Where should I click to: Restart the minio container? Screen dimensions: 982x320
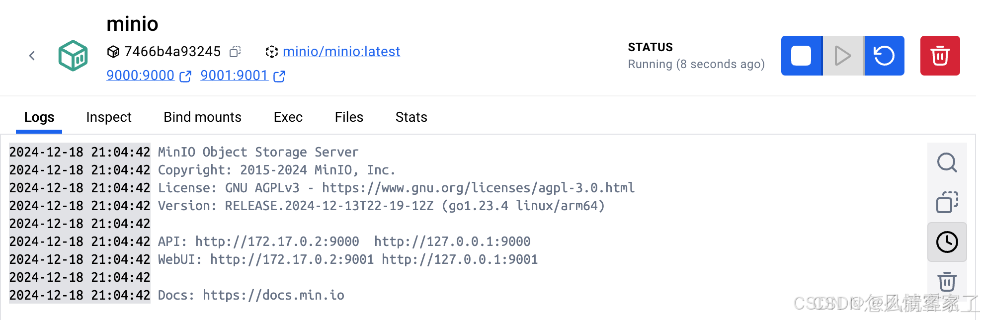pos(884,56)
